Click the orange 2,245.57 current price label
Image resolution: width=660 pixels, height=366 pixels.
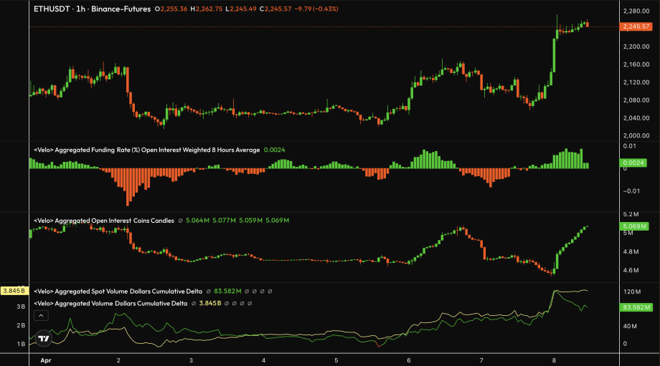tap(637, 27)
